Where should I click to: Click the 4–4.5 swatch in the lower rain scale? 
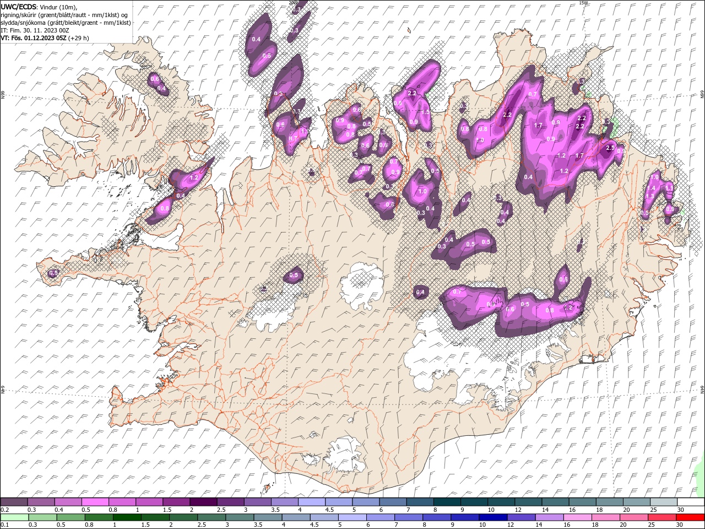pyautogui.click(x=295, y=517)
